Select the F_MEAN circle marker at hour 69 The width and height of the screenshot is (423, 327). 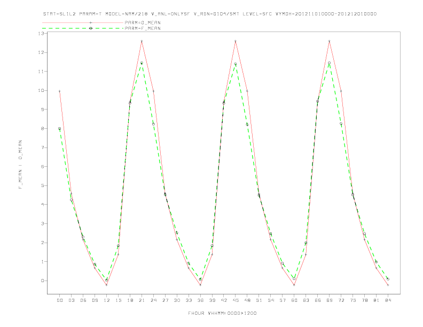(x=329, y=63)
